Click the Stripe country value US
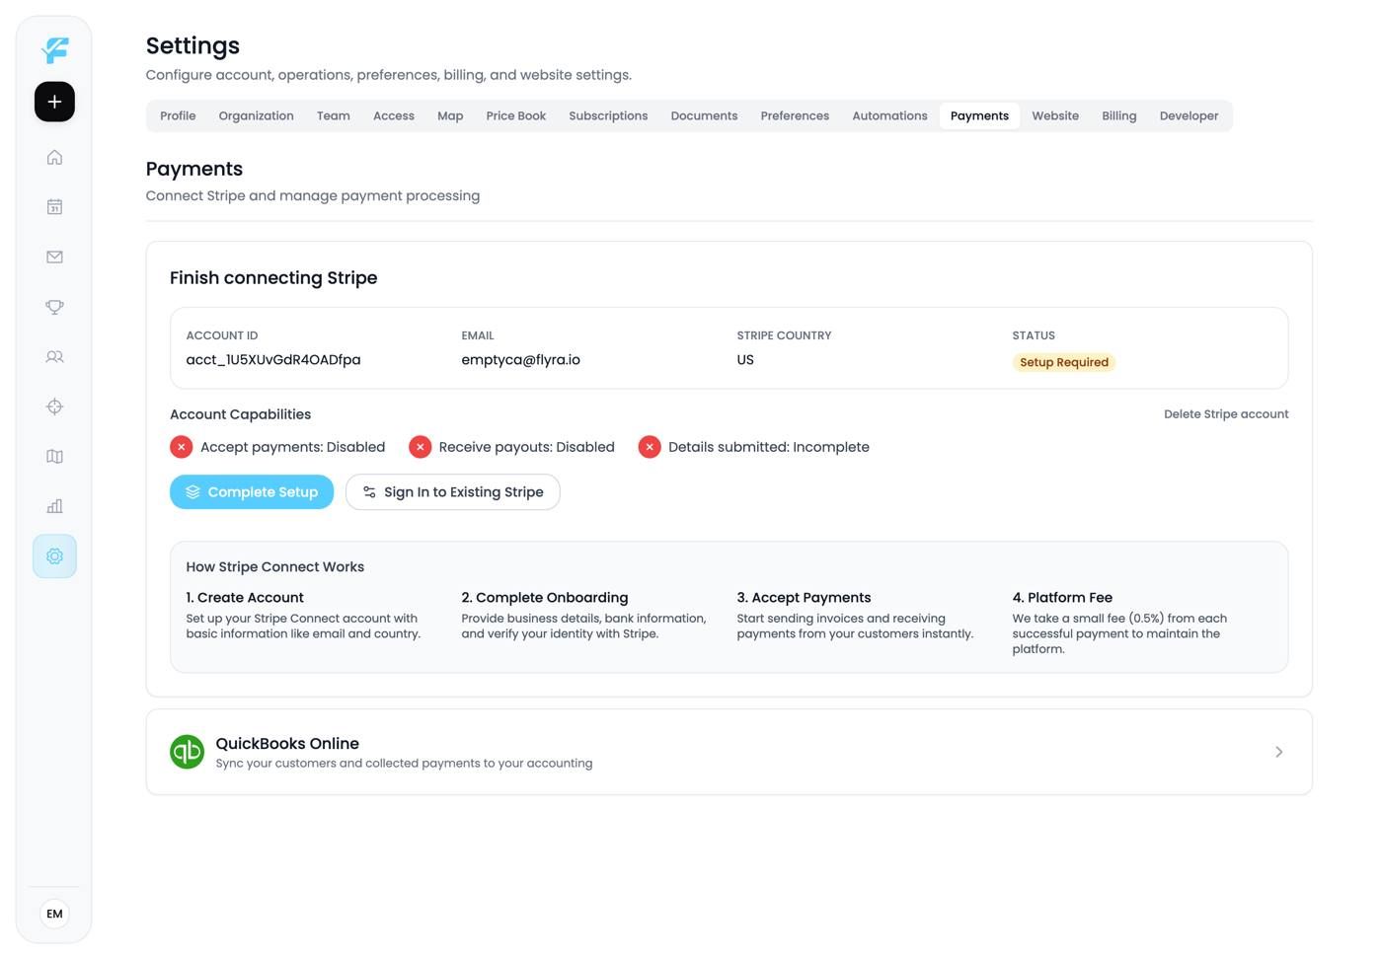Image resolution: width=1382 pixels, height=959 pixels. coord(745,360)
